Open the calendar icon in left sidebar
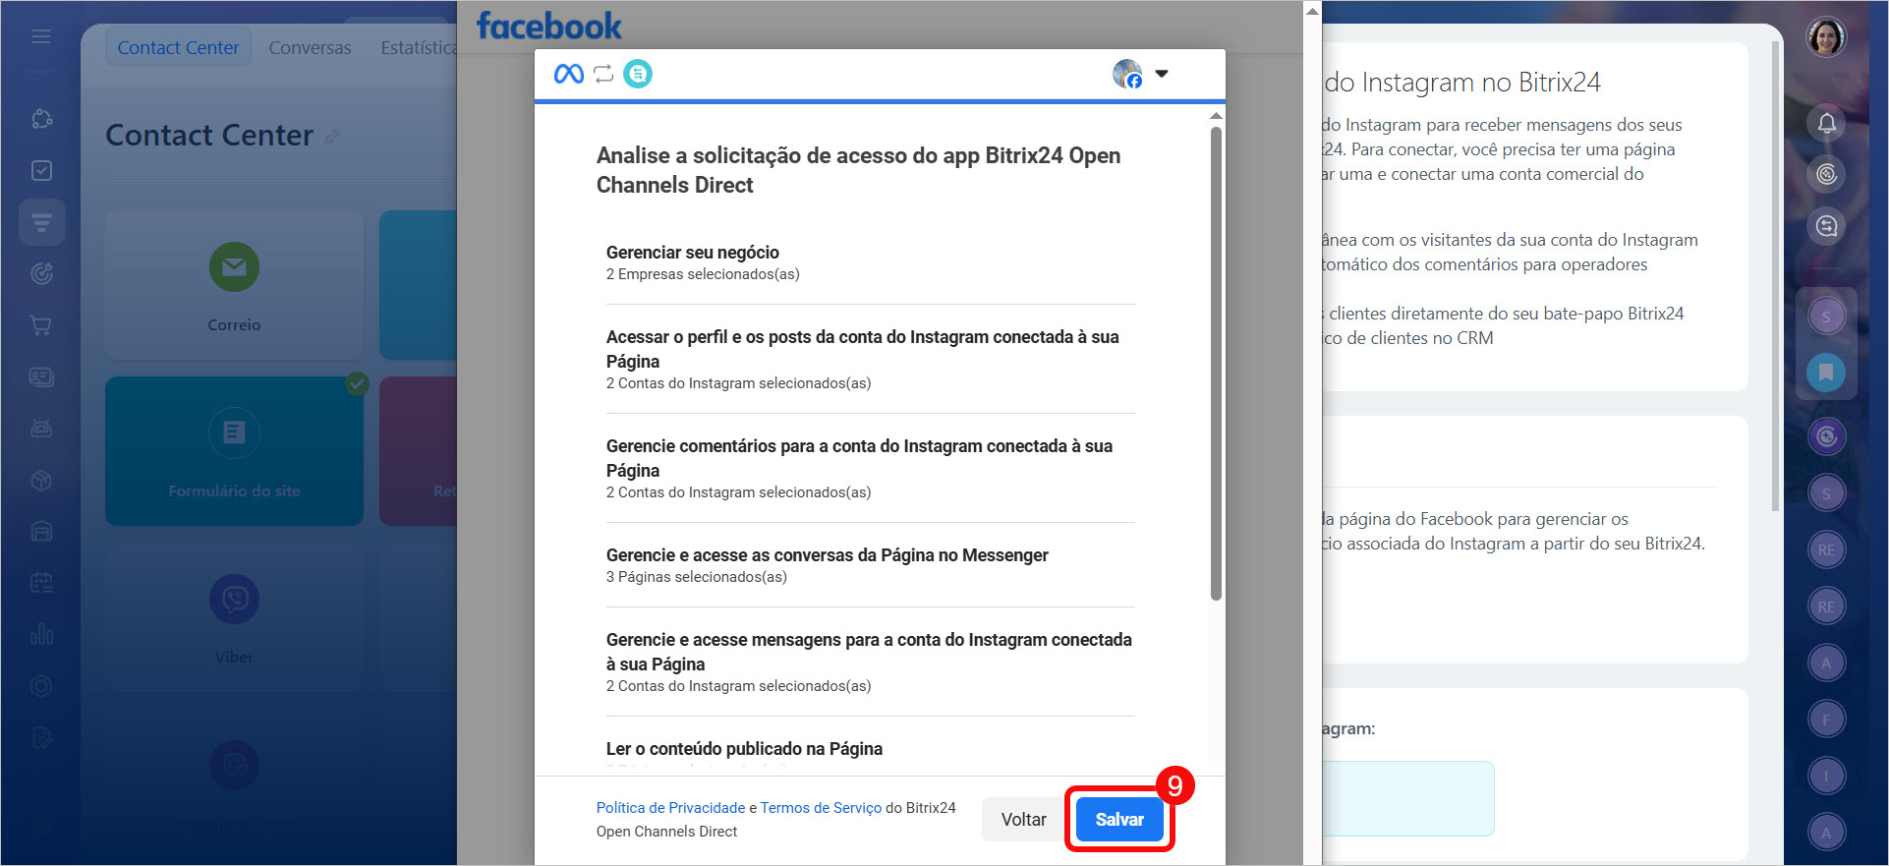1889x866 pixels. pos(41,583)
